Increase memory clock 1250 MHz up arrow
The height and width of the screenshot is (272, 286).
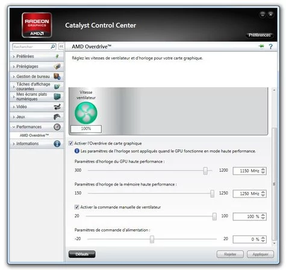click(263, 192)
